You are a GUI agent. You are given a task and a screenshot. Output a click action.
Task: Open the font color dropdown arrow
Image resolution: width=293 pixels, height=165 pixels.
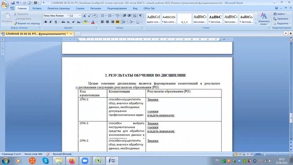pyautogui.click(x=96, y=22)
